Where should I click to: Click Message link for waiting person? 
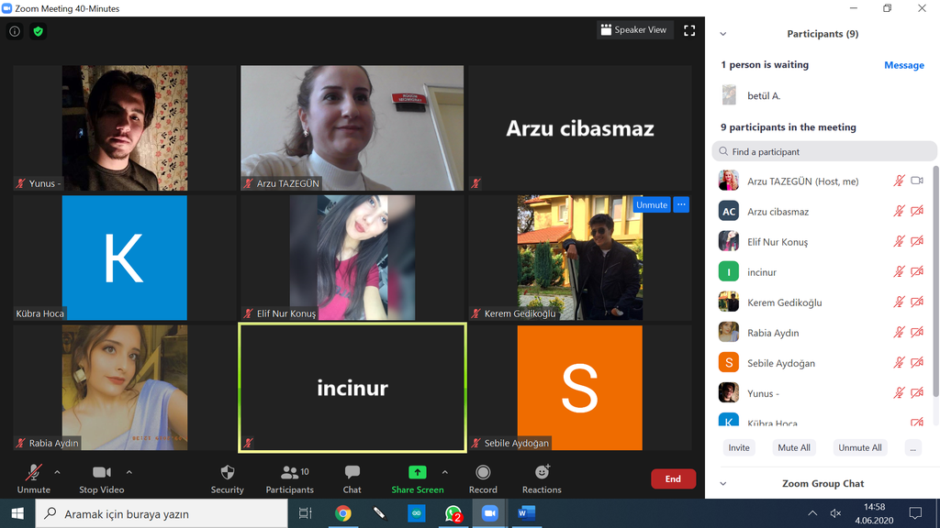coord(903,65)
